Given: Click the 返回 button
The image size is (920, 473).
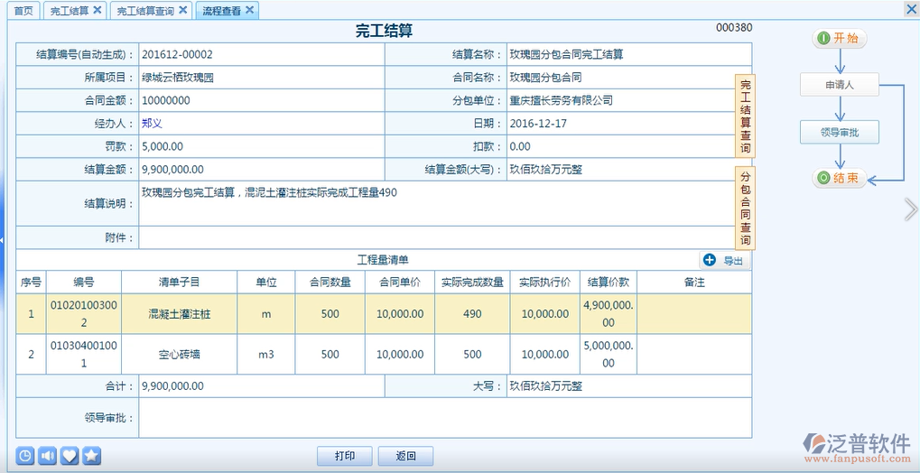Looking at the screenshot, I should (405, 456).
